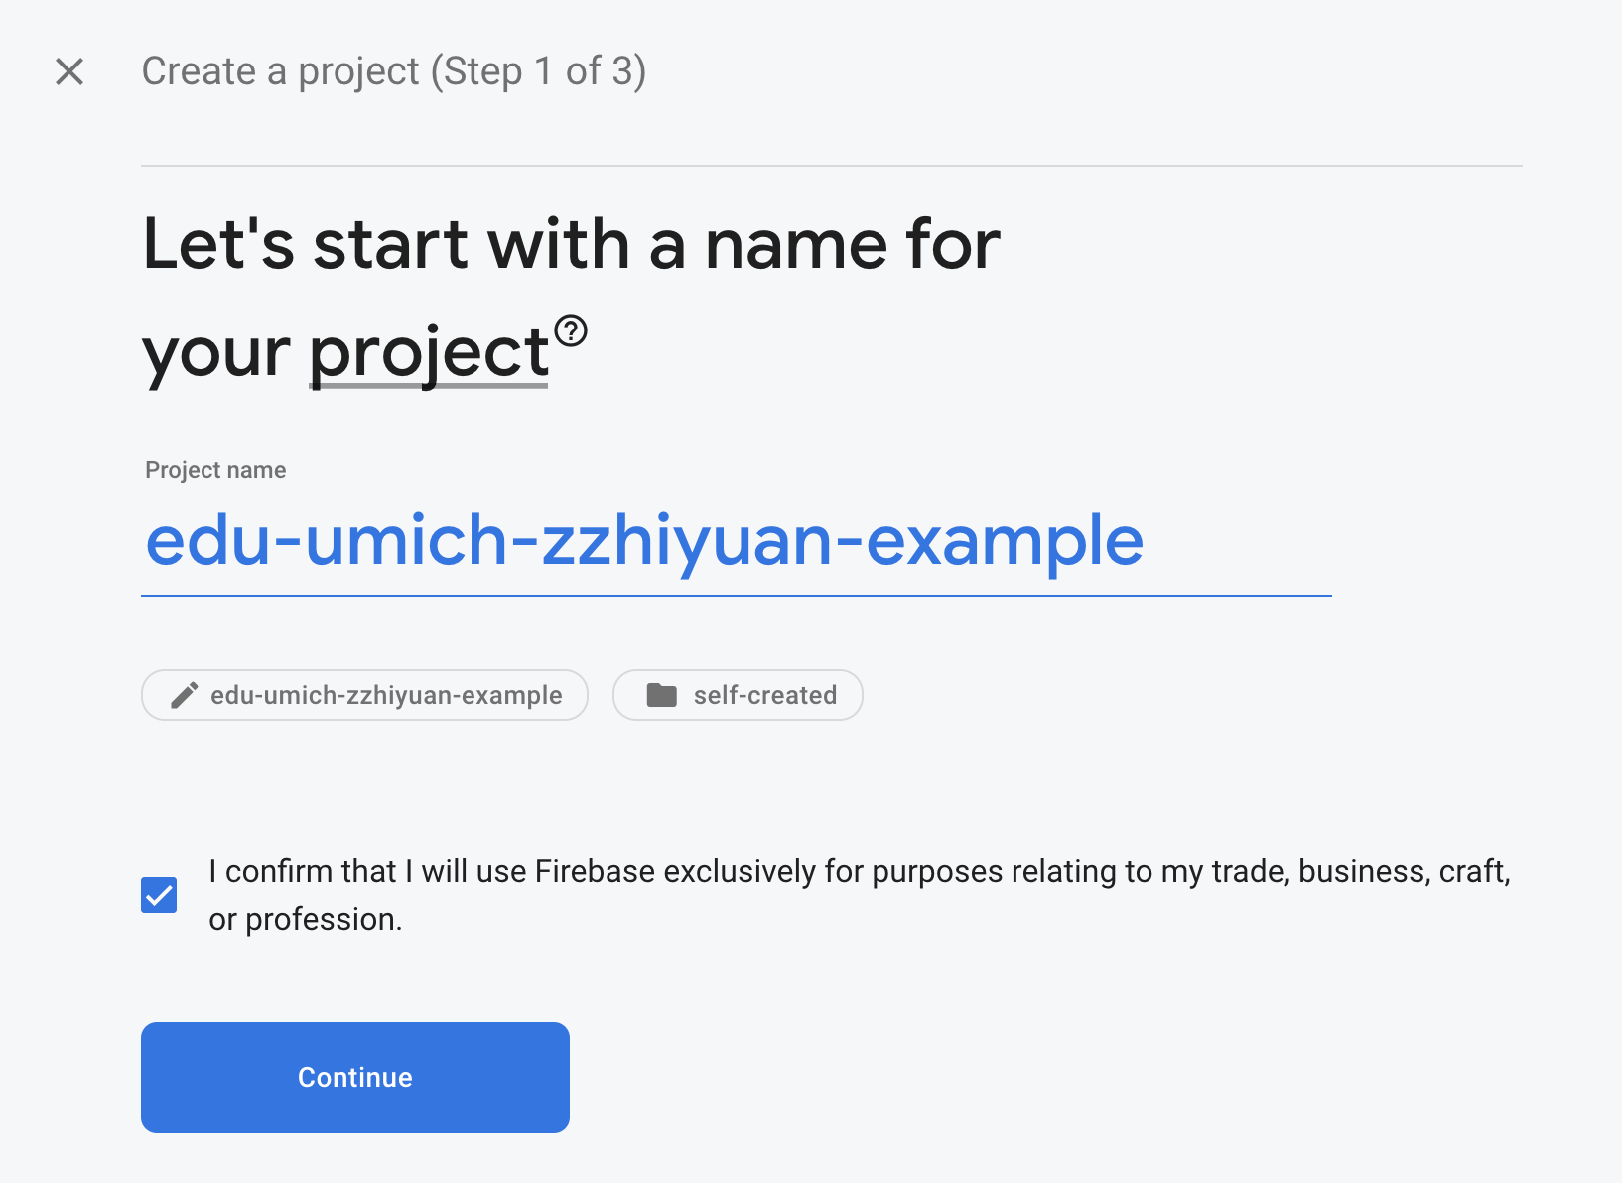Uncheck the Firebase trade confirmation checkbox
This screenshot has height=1183, width=1622.
pyautogui.click(x=159, y=895)
